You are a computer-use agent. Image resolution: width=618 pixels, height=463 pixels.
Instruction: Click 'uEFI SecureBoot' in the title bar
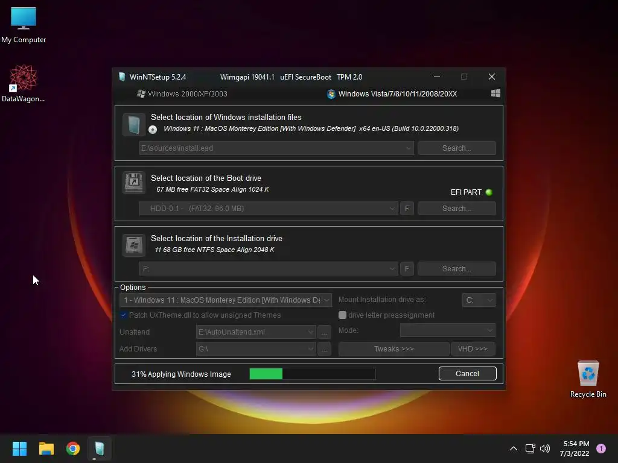[x=305, y=77]
